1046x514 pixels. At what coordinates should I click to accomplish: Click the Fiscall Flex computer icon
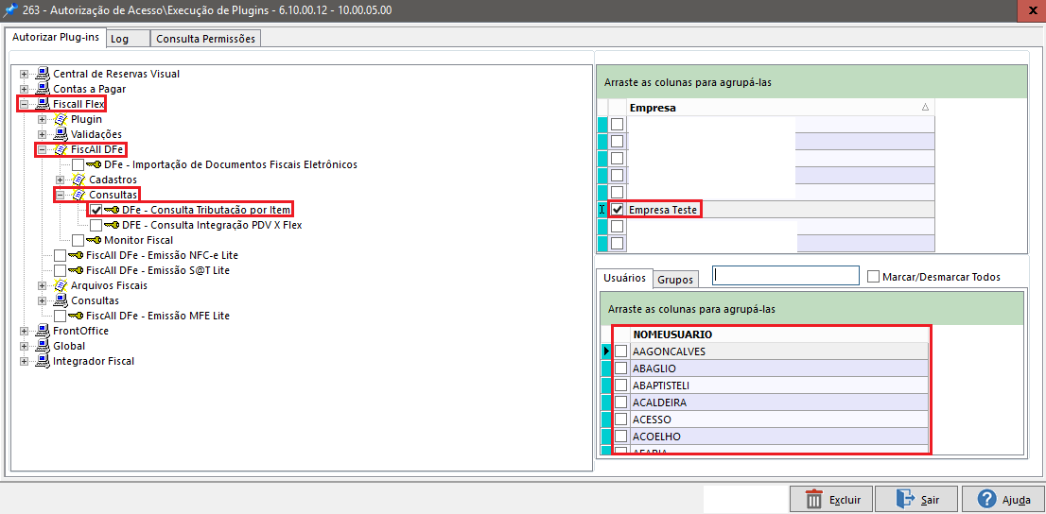tap(43, 103)
